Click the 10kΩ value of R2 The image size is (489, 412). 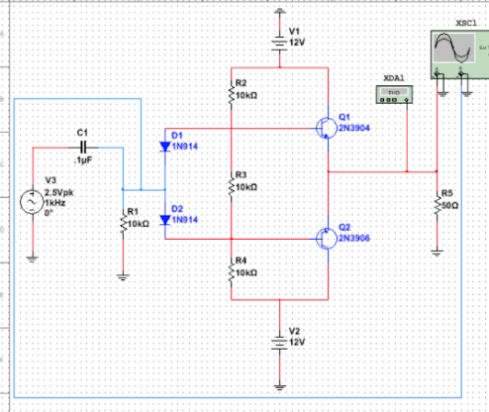click(246, 95)
